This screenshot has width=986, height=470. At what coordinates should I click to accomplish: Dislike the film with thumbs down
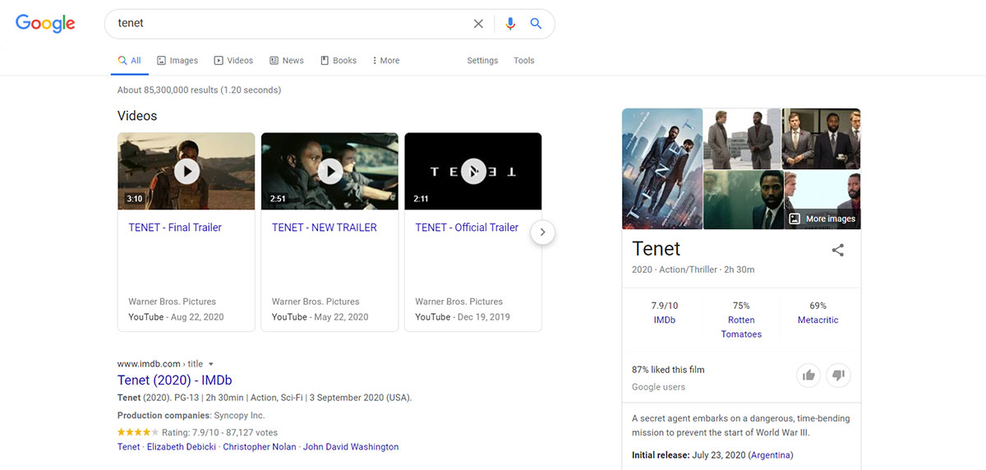tap(838, 376)
